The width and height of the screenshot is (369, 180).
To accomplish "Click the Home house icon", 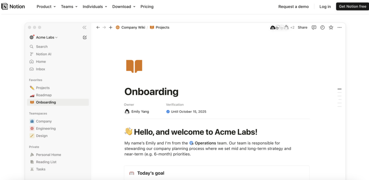I will (x=32, y=61).
